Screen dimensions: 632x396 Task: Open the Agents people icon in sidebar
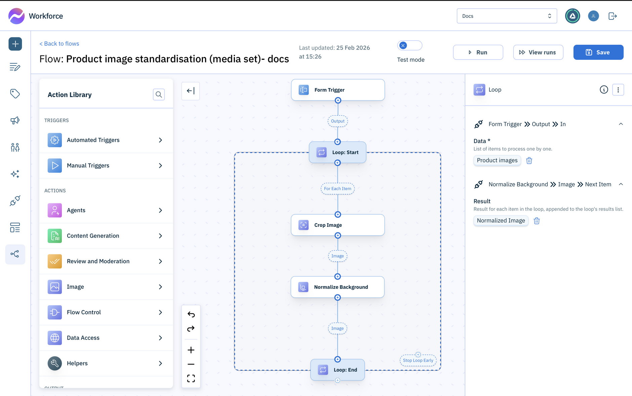15,147
